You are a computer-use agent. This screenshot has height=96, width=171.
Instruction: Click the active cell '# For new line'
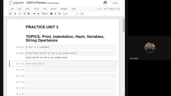70,64
